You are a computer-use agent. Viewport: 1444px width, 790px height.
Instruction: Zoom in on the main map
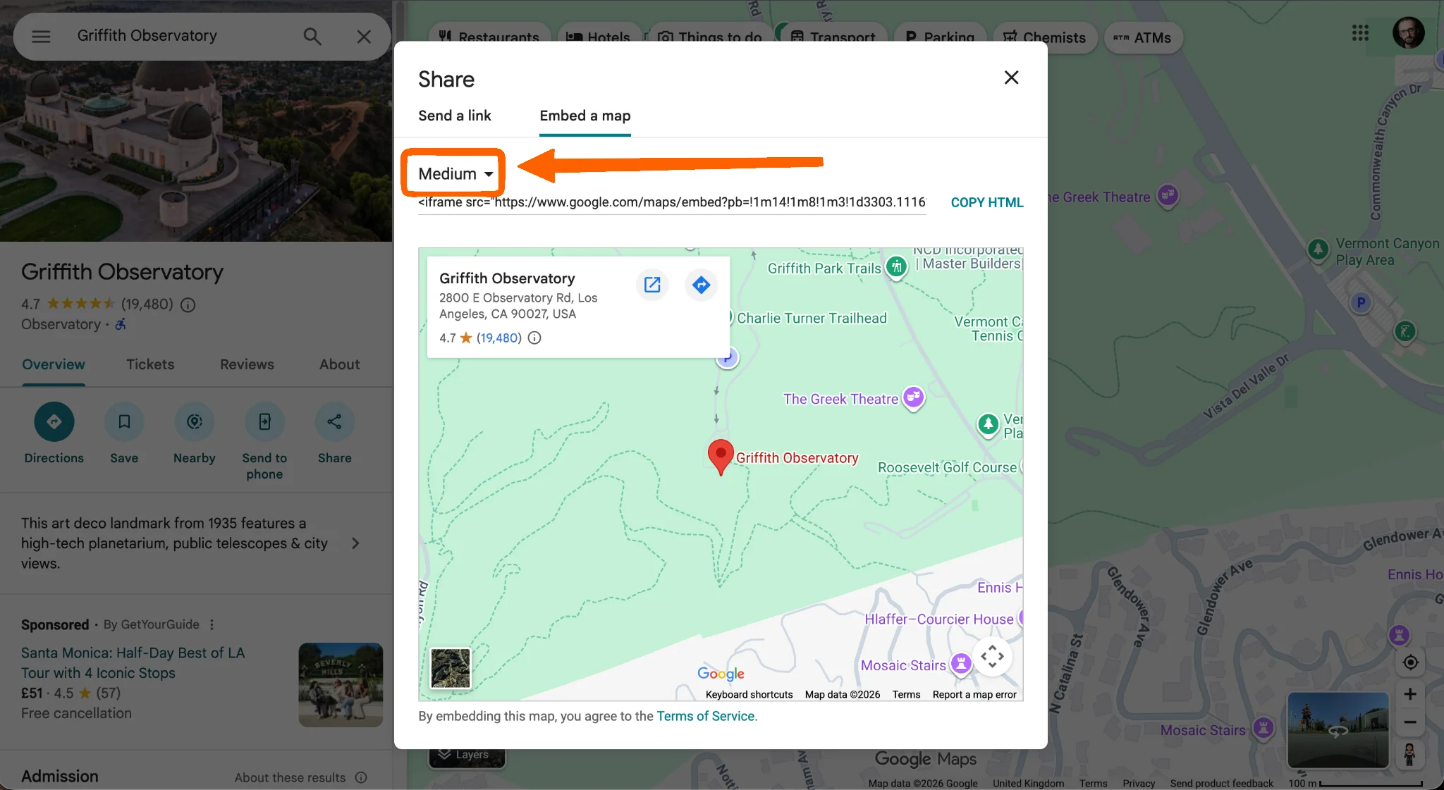[1410, 694]
